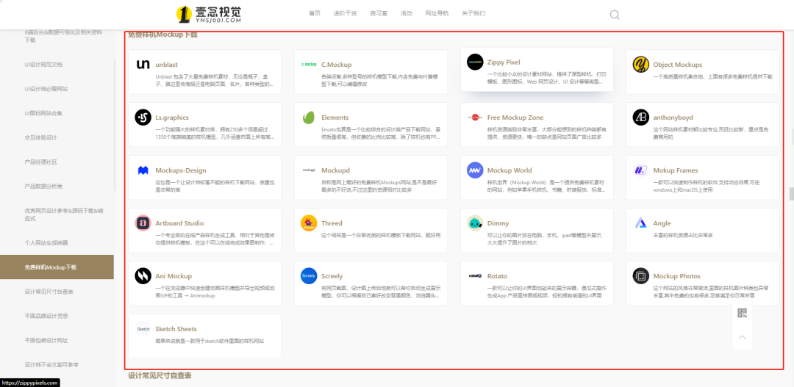Click the Screely card description text
This screenshot has width=794, height=387.
pyautogui.click(x=382, y=292)
